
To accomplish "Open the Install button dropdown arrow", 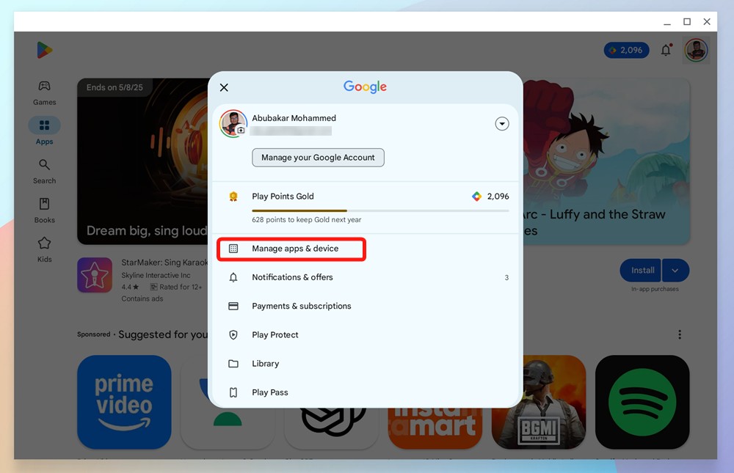I will [x=675, y=271].
